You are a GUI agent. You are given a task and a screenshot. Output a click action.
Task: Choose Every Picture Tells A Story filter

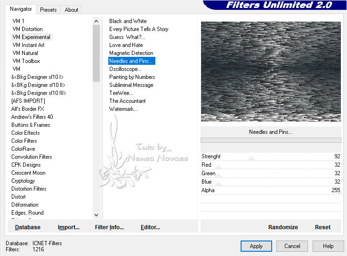[x=139, y=29]
